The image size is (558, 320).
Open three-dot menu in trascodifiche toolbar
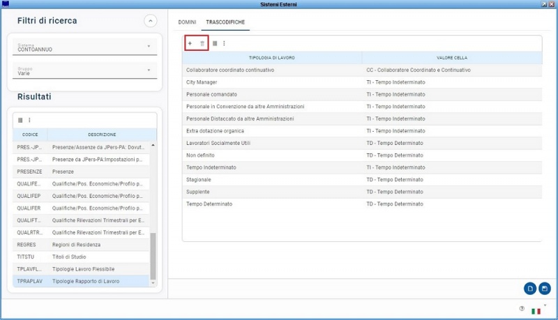click(x=224, y=43)
